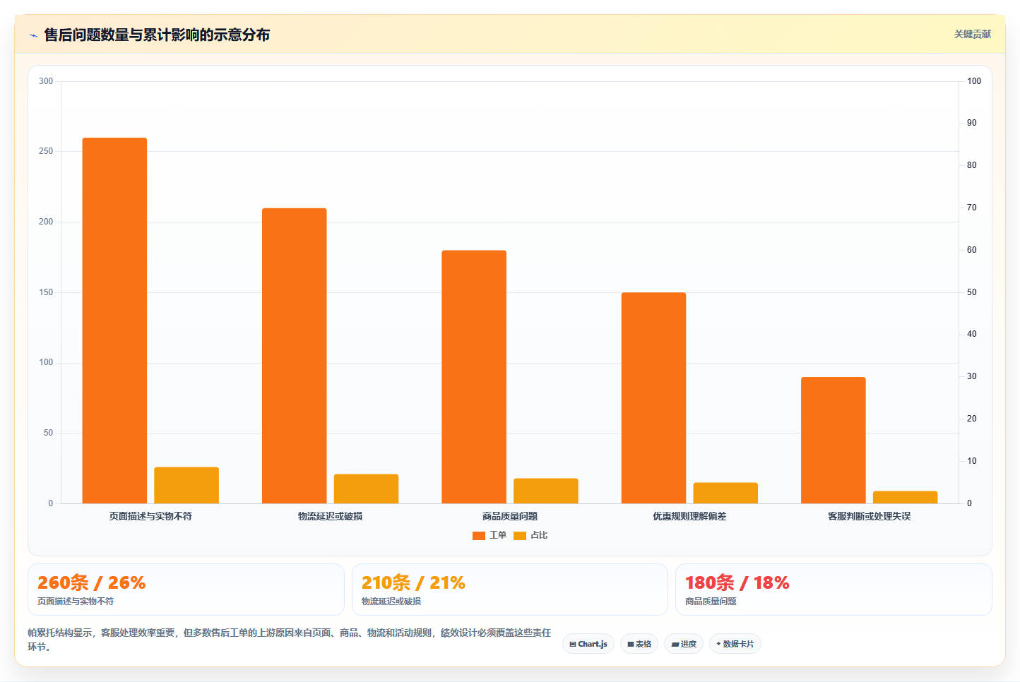Click the icon inside the 表格 chip

click(x=631, y=644)
